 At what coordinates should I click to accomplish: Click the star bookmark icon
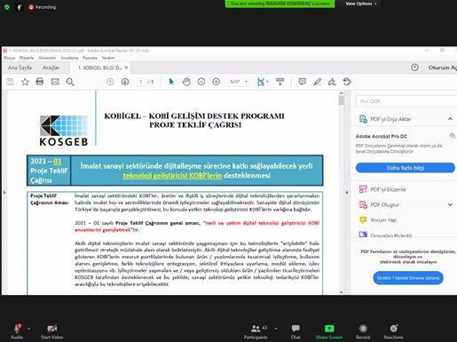click(x=25, y=82)
